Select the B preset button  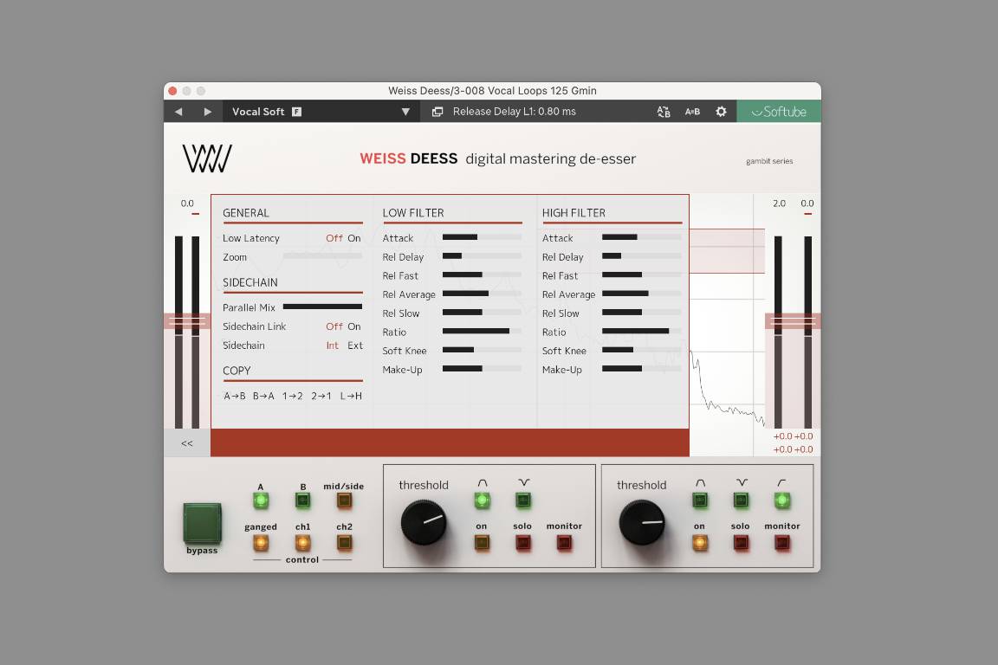point(303,500)
